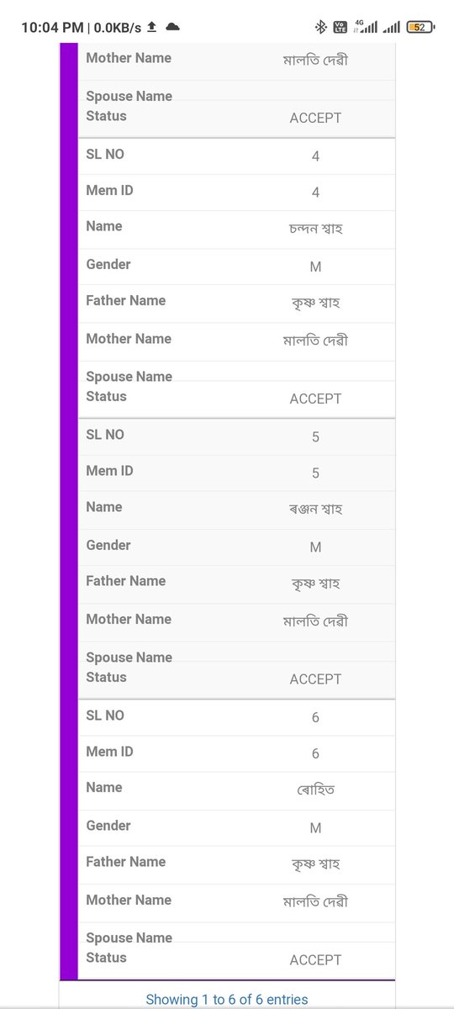454x1009 pixels.
Task: Tap the 4G signal strength icon
Action: 366,27
